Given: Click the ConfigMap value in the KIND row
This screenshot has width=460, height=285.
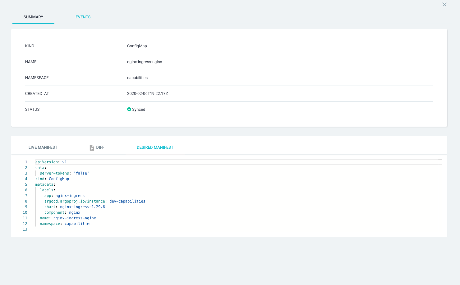Looking at the screenshot, I should [x=137, y=46].
